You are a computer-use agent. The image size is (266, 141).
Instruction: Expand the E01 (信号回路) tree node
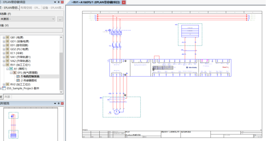click(x=4, y=45)
